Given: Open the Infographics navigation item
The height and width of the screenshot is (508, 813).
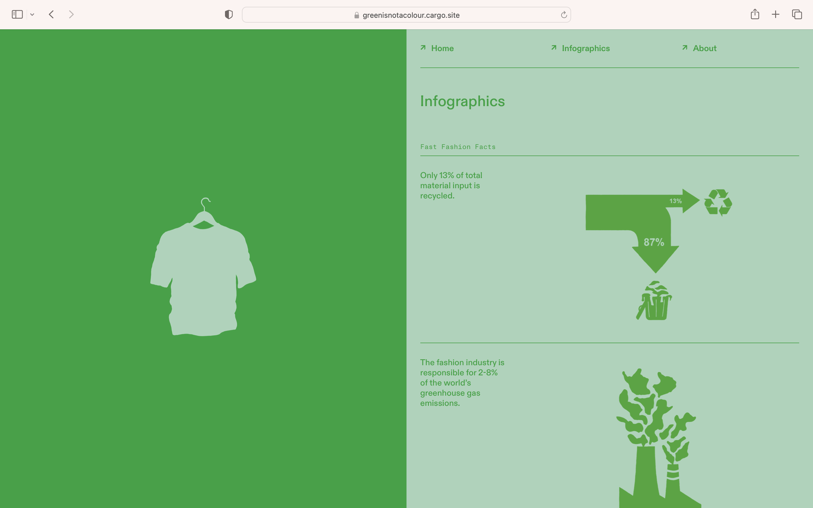Looking at the screenshot, I should [585, 48].
